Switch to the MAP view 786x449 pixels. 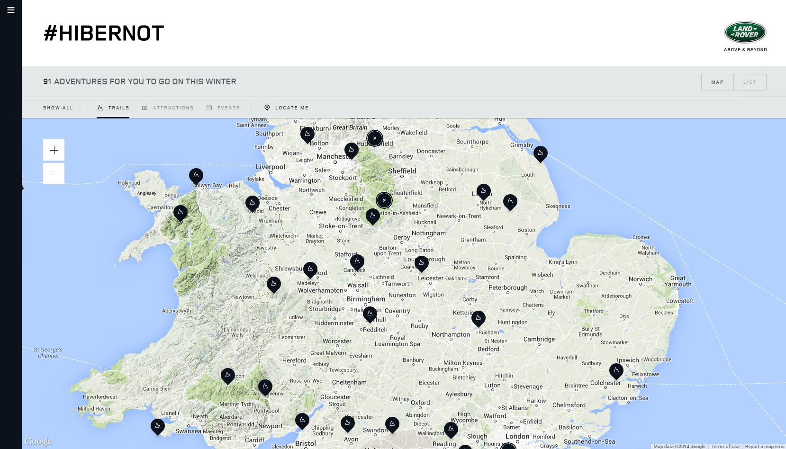[717, 81]
